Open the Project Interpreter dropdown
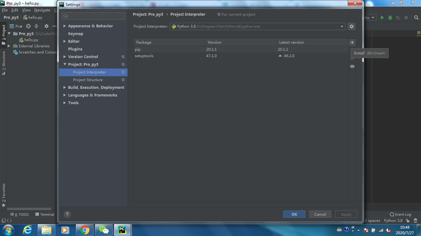The width and height of the screenshot is (421, 236). 257,26
